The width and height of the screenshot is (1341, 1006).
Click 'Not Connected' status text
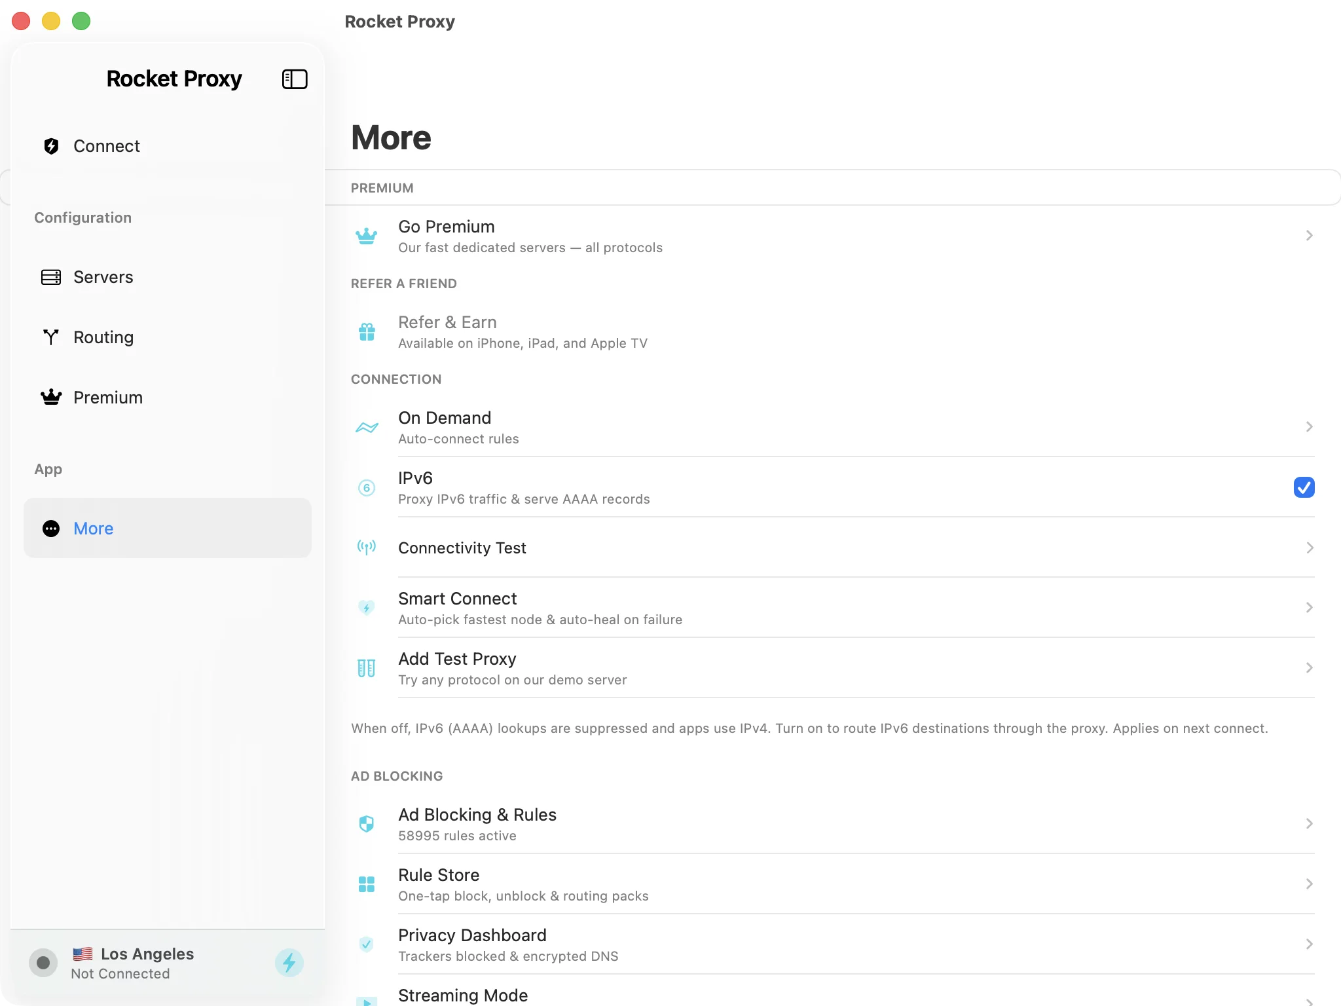120,974
